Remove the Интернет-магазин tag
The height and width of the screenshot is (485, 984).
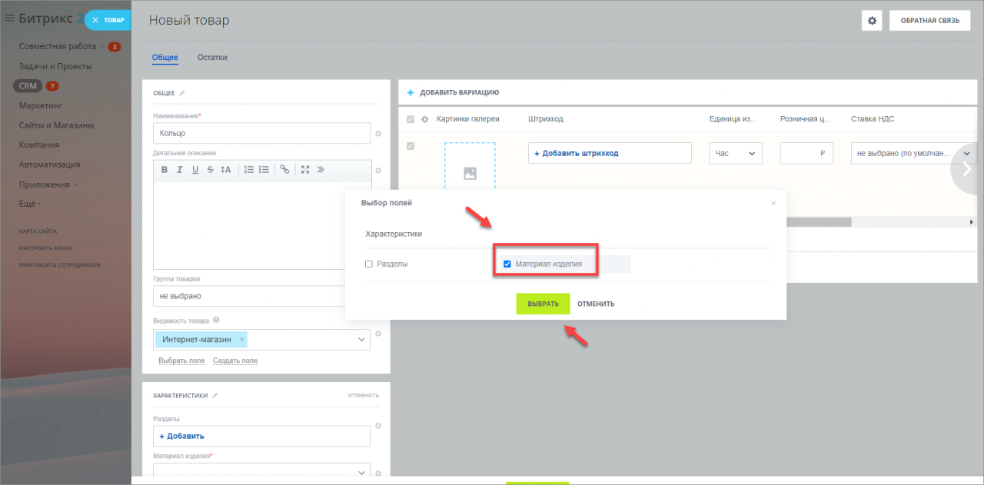coord(242,339)
